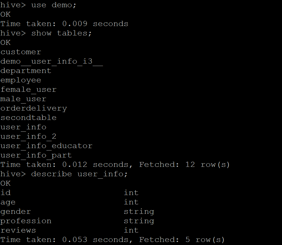
Task: Select the orderdelivery table name
Action: (34, 108)
